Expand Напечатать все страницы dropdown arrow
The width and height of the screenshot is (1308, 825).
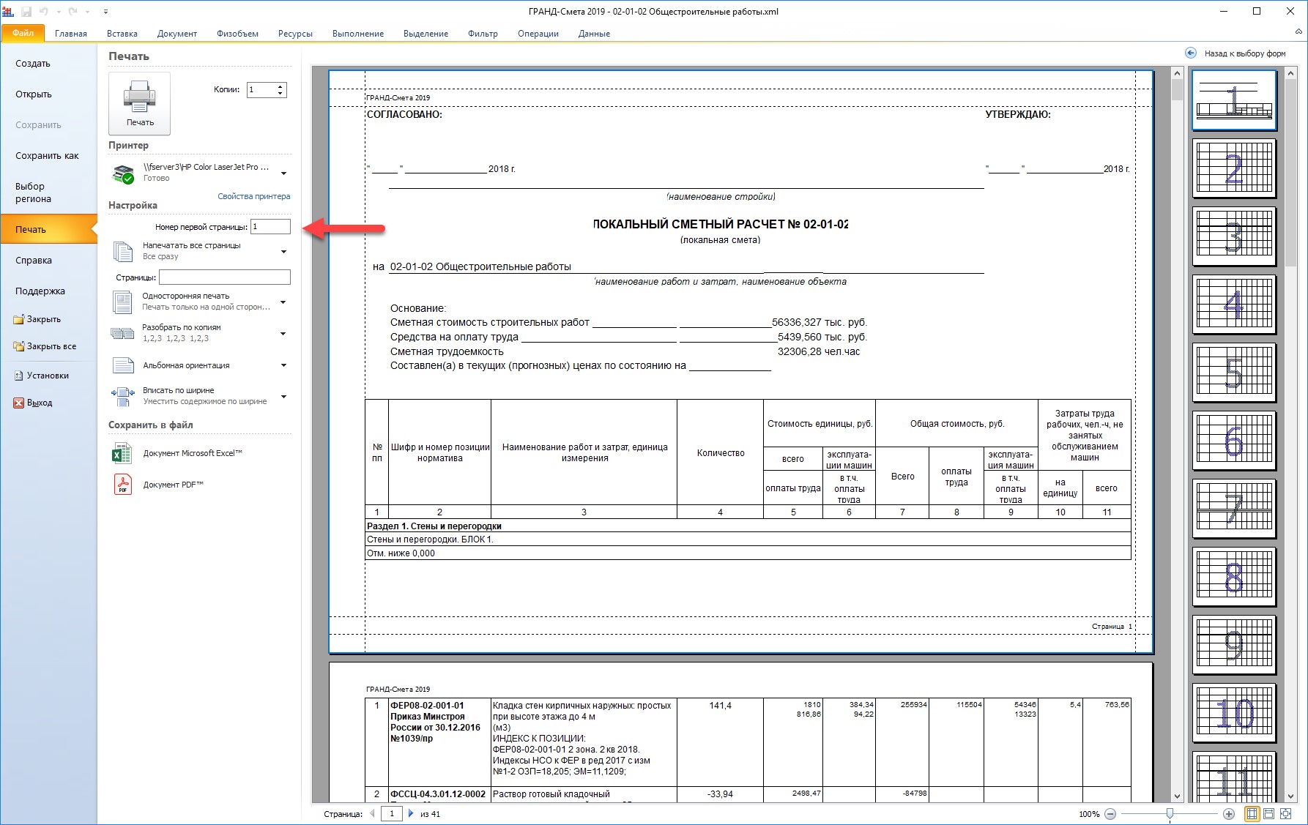pos(283,252)
